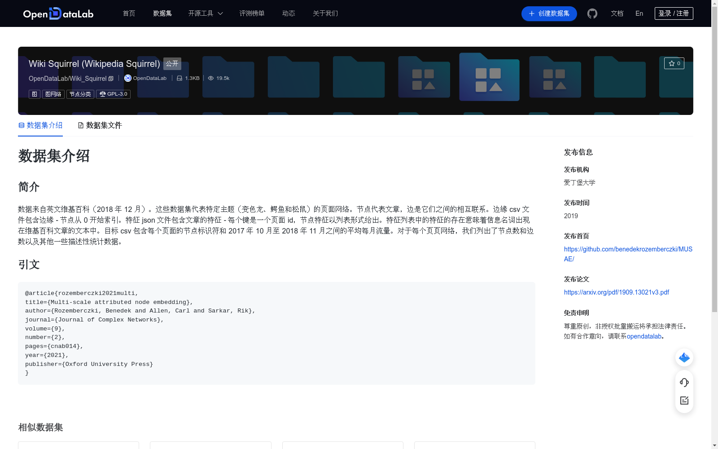Open the headset support icon
Image resolution: width=718 pixels, height=449 pixels.
[x=684, y=382]
